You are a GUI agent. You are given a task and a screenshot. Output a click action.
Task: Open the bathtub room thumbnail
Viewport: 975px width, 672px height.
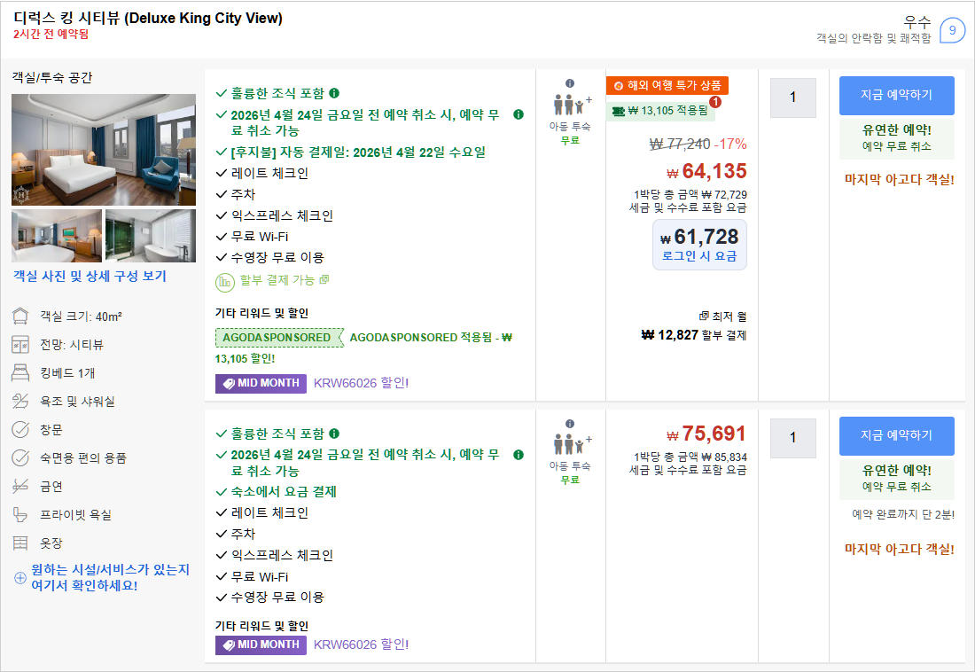point(151,236)
